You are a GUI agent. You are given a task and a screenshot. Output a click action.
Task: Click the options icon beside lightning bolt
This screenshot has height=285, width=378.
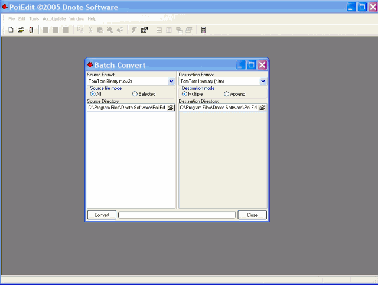(x=144, y=30)
